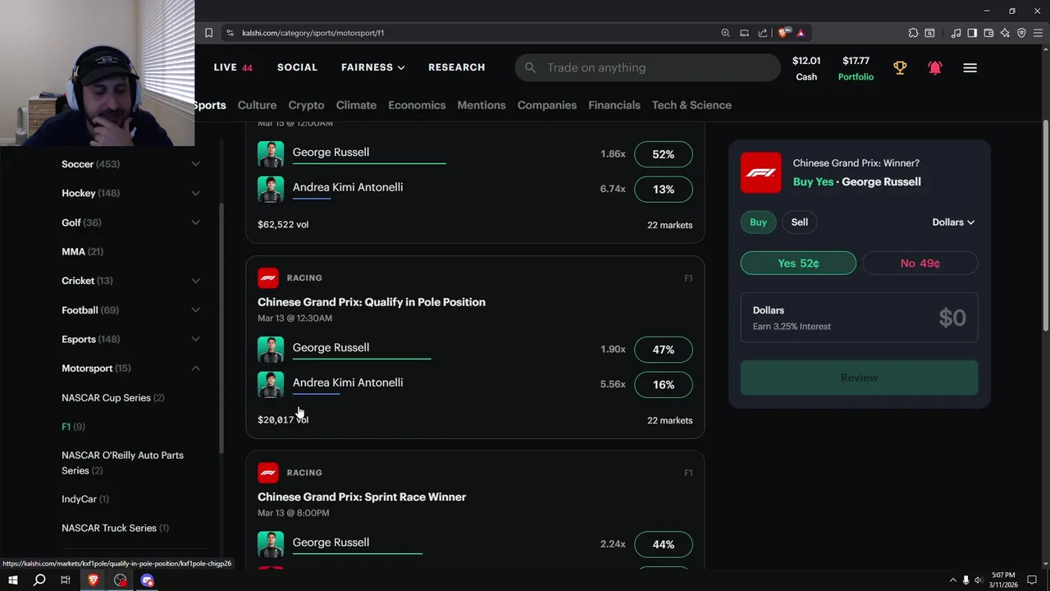Toggle the browser sidebar panel icon
Image resolution: width=1050 pixels, height=591 pixels.
coord(972,33)
